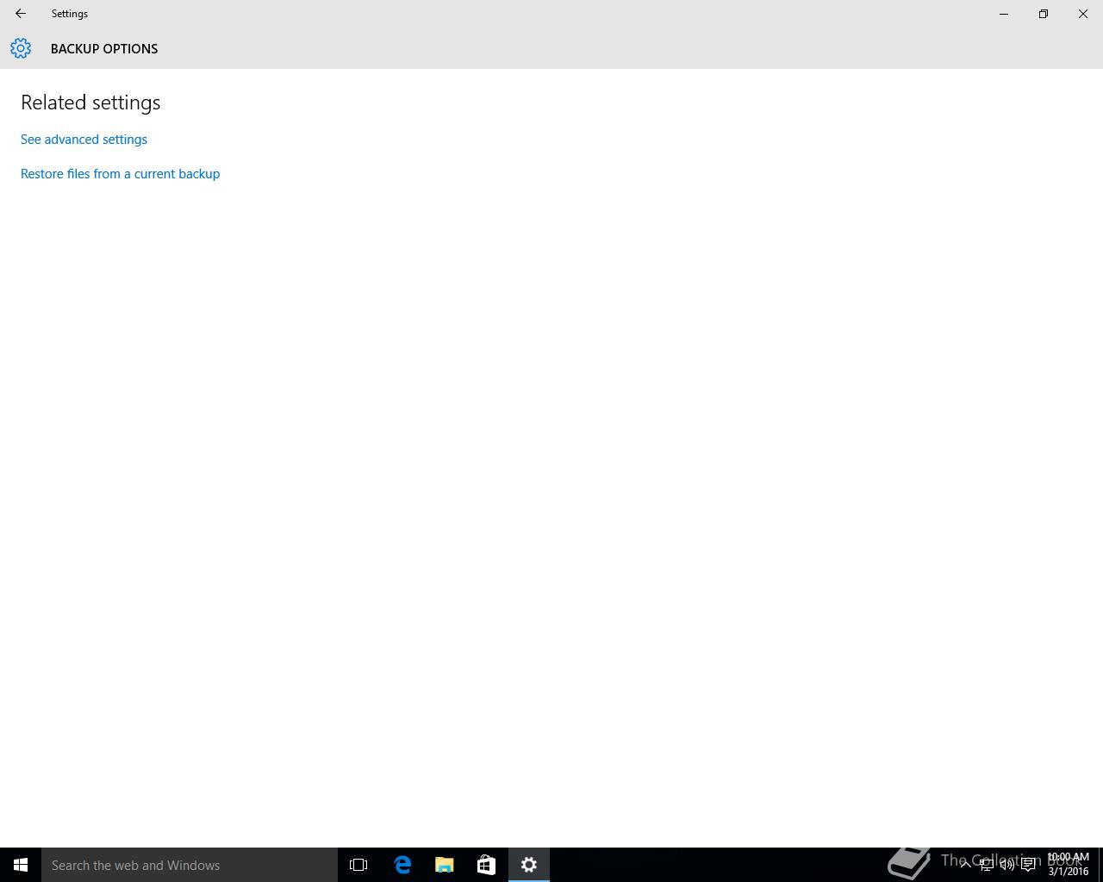Open the Windows Start menu
The height and width of the screenshot is (882, 1103).
click(x=21, y=865)
